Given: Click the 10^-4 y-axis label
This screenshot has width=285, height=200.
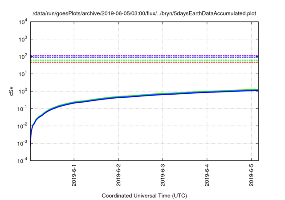Looking at the screenshot, I should (22, 161).
